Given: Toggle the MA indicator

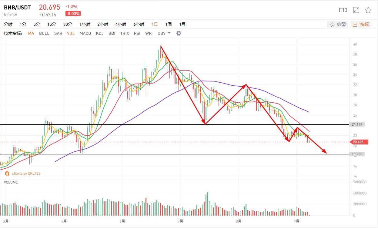Looking at the screenshot, I should 31,33.
